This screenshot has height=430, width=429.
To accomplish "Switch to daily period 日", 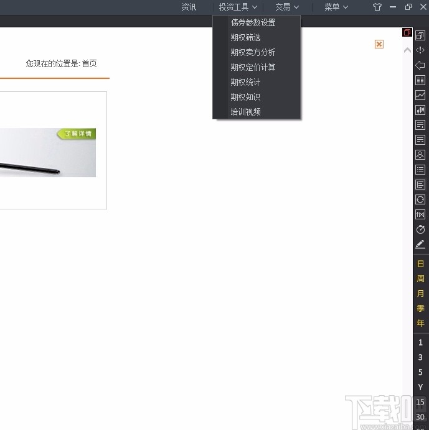I will pyautogui.click(x=420, y=264).
